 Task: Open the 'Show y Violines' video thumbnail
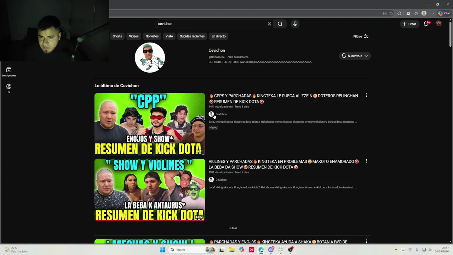click(150, 190)
